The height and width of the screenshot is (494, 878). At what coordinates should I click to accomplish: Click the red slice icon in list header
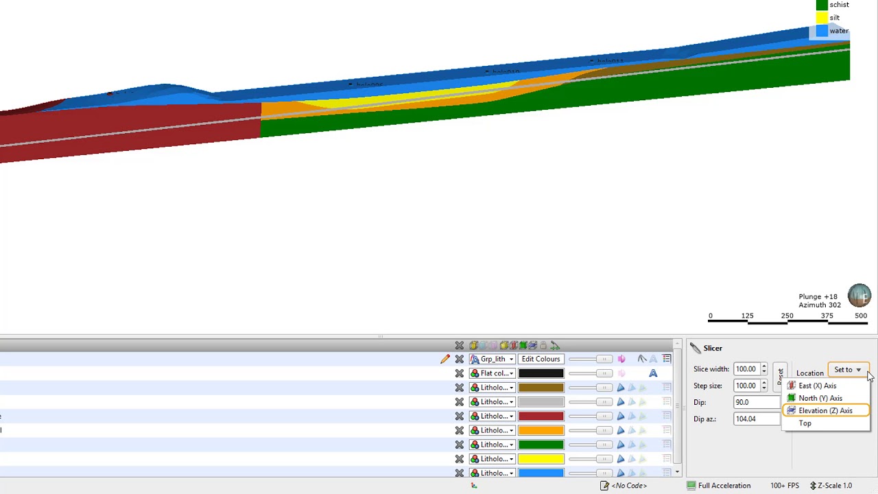pyautogui.click(x=514, y=345)
